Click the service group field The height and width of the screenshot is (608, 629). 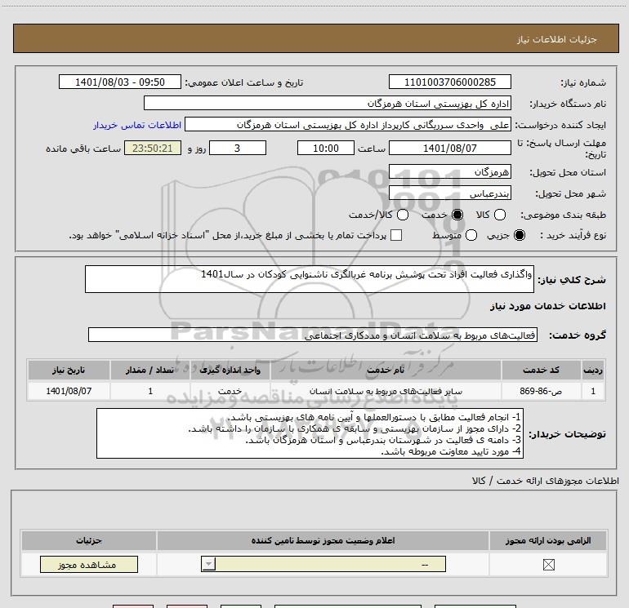click(313, 335)
